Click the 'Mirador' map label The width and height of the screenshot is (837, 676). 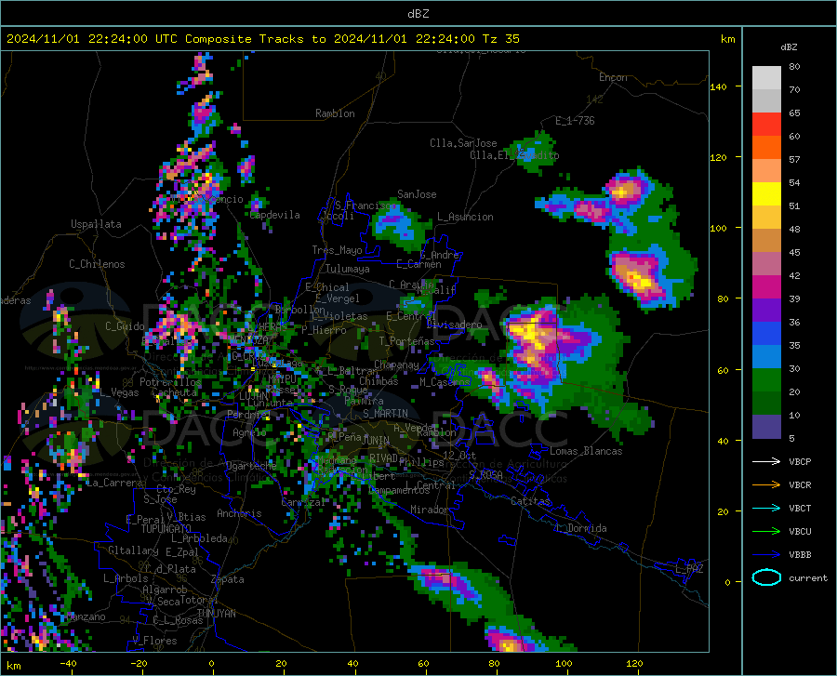[x=430, y=510]
